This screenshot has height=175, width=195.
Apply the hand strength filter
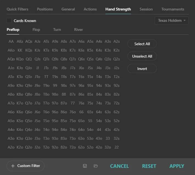point(177,166)
